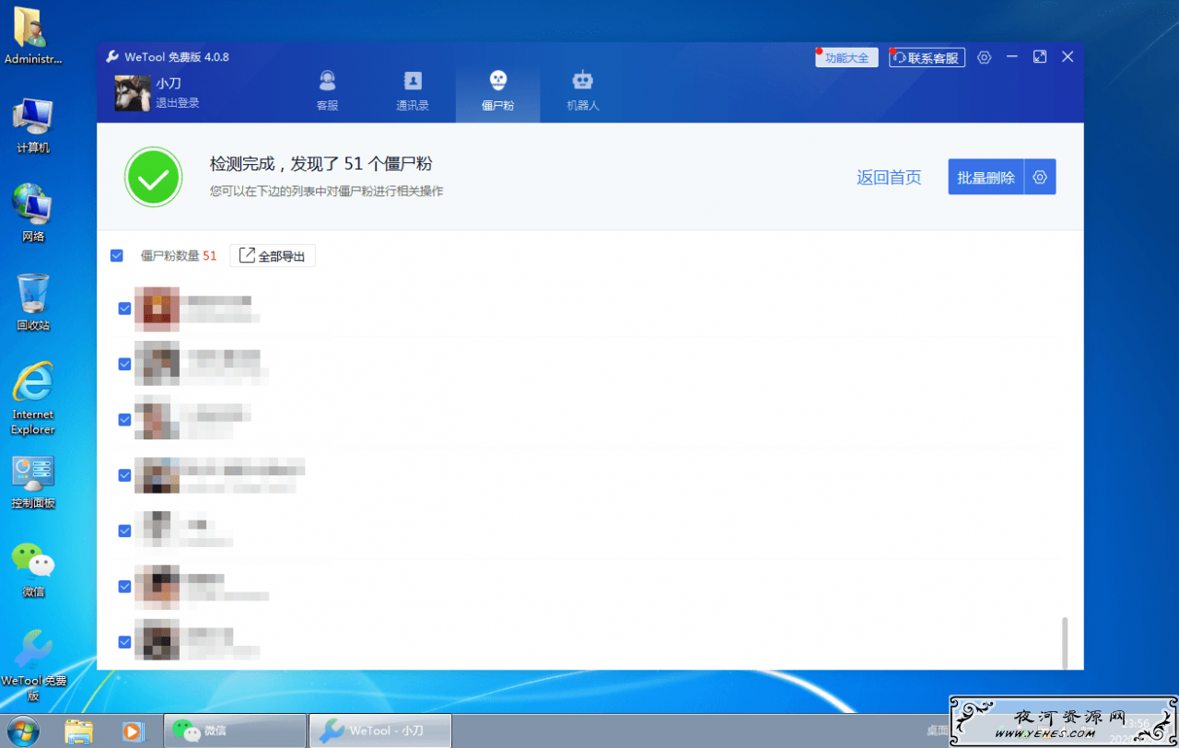Open file explorer from taskbar
Screen dimensions: 1179x748
pos(79,731)
